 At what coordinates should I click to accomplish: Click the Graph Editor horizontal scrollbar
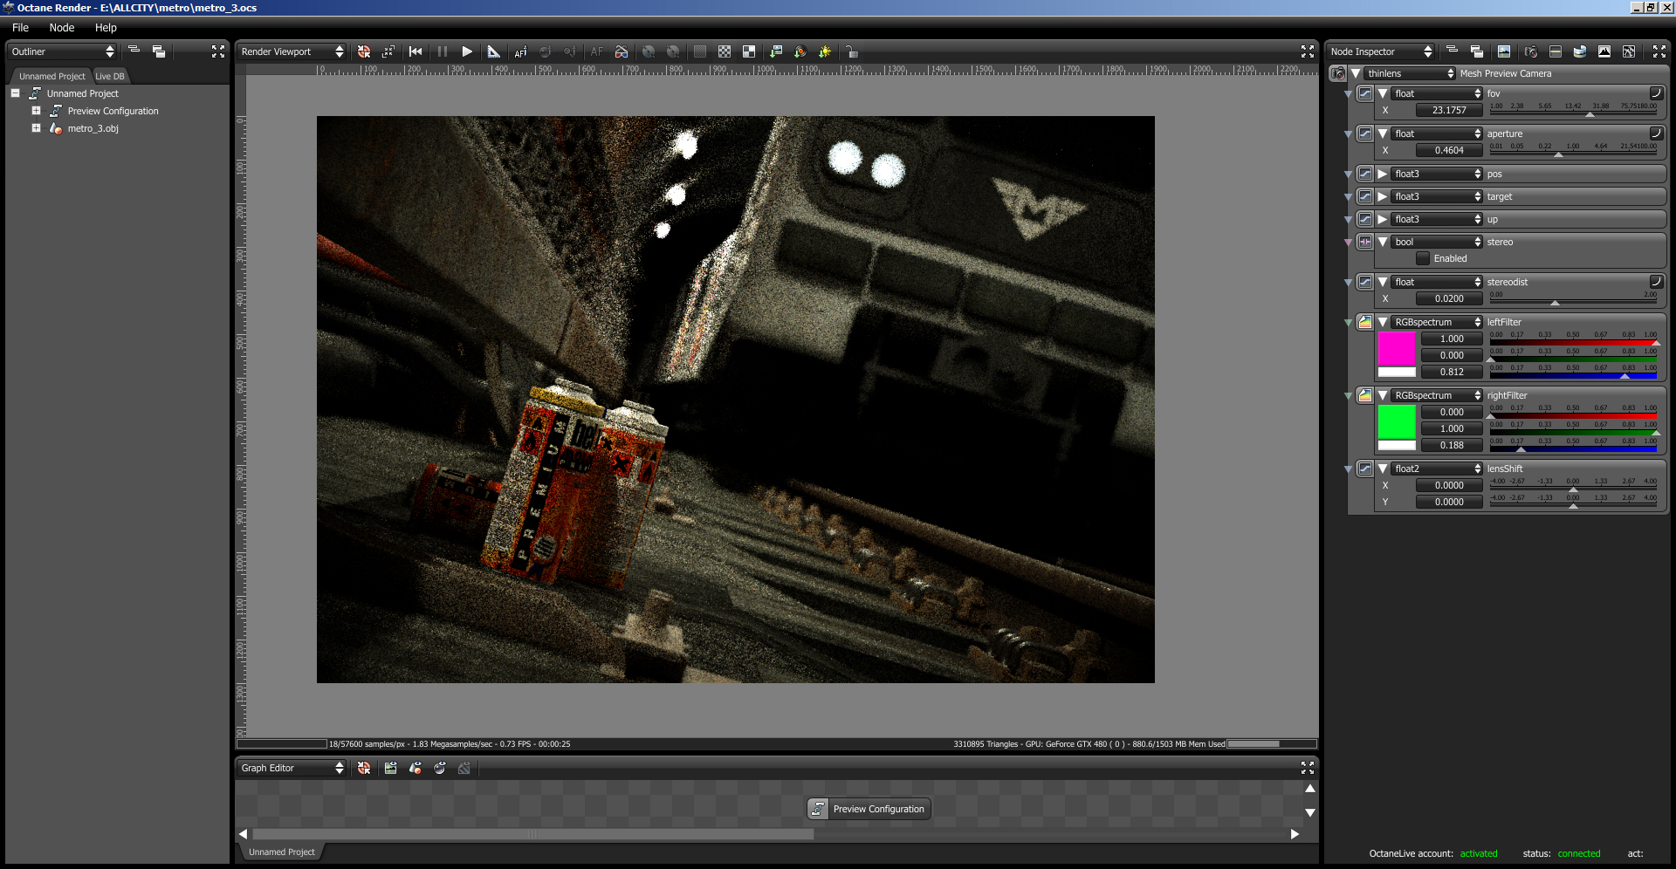pyautogui.click(x=532, y=834)
